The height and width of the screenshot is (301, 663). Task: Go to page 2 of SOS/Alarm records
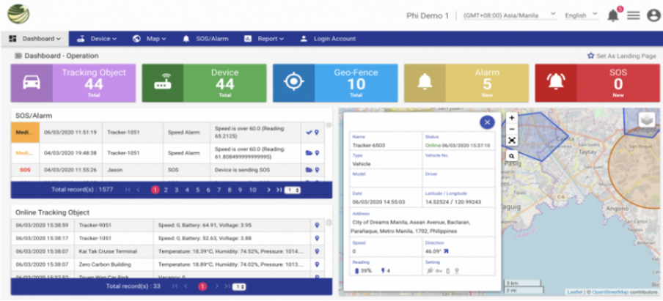pos(166,190)
